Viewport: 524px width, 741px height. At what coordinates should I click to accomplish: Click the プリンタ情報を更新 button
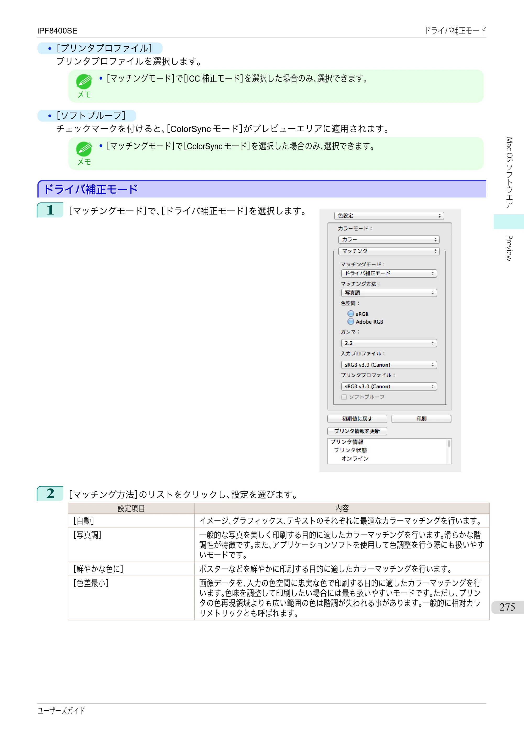click(357, 431)
